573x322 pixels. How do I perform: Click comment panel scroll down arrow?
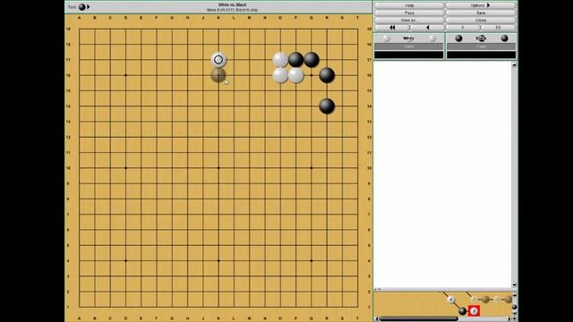514,284
